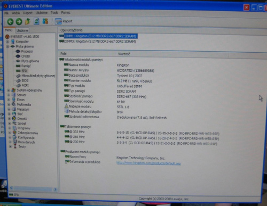Image resolution: width=267 pixels, height=206 pixels.
Task: Select the CPUID tree item
Action: [x=26, y=56]
